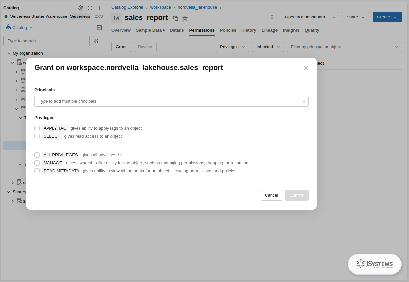Open Catalog Explorer breadcrumb link

(x=127, y=7)
